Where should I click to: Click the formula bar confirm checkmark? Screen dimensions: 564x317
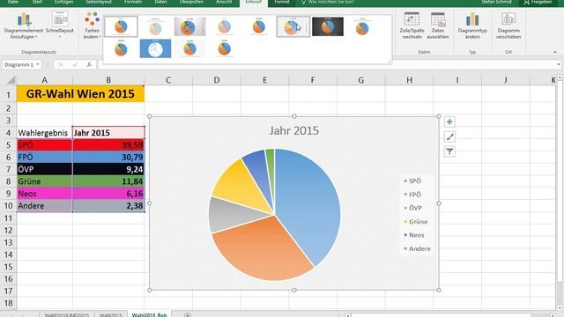75,64
